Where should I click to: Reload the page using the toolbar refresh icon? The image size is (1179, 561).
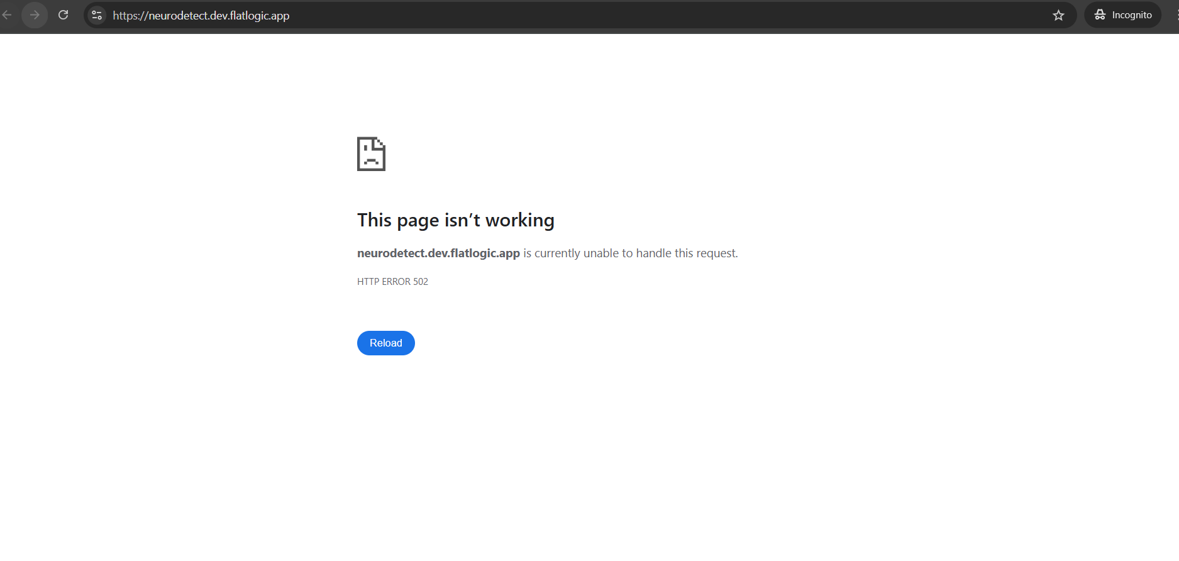pyautogui.click(x=63, y=15)
